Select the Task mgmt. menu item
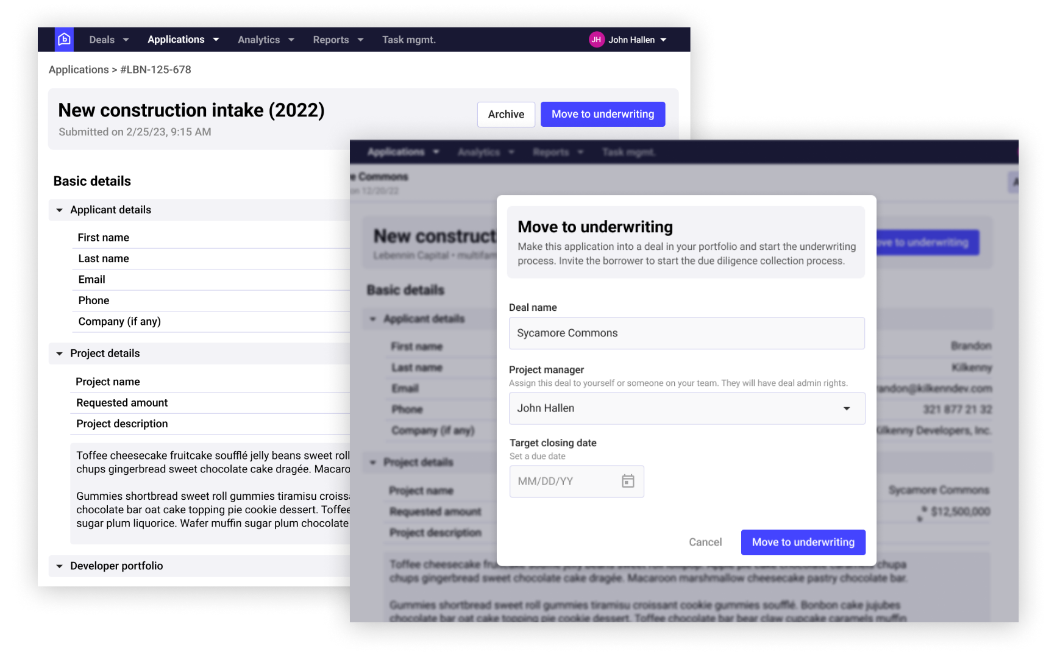The image size is (1049, 654). click(408, 39)
